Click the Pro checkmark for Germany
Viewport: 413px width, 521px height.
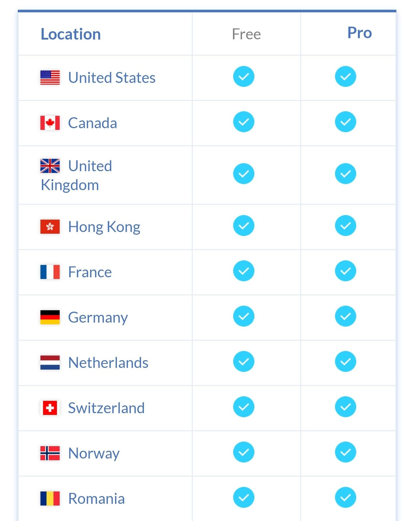(346, 316)
